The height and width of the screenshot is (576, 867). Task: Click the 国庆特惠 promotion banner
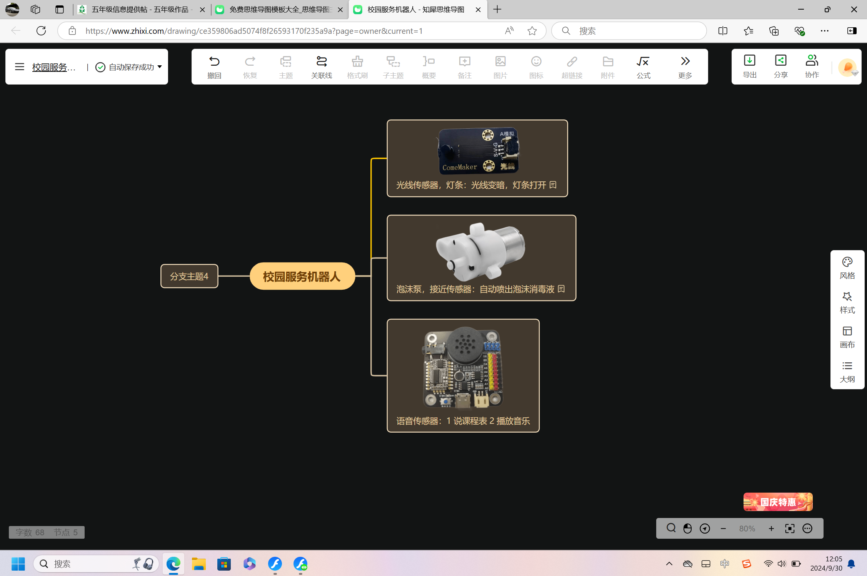pos(778,502)
